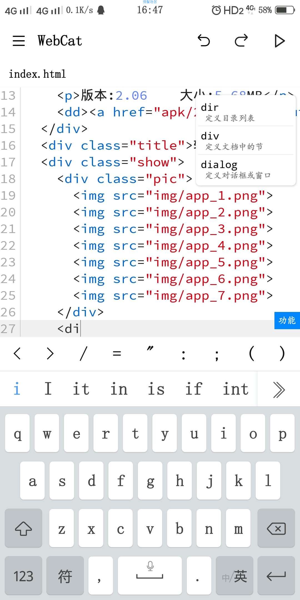
Task: Tap the closing </div> on line 26
Action: click(x=81, y=312)
